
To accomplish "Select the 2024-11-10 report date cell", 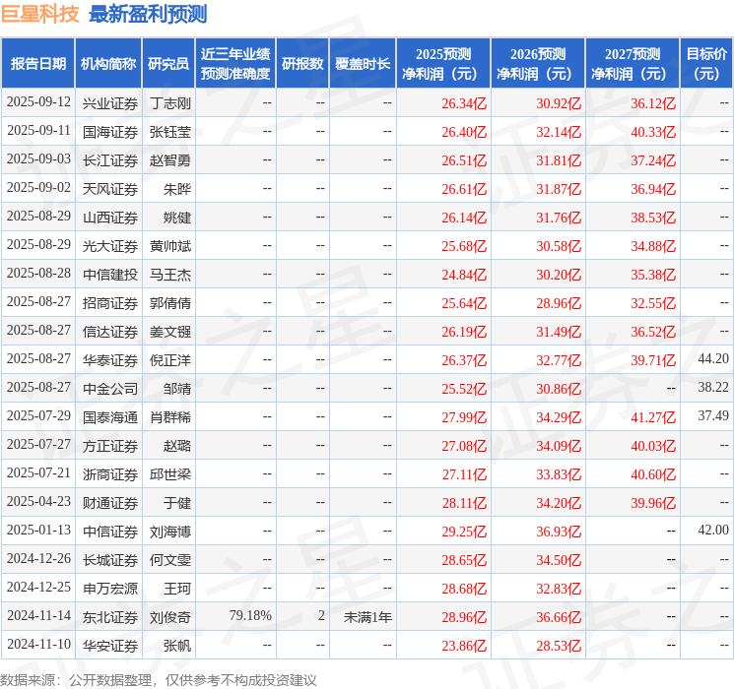I will click(x=38, y=645).
